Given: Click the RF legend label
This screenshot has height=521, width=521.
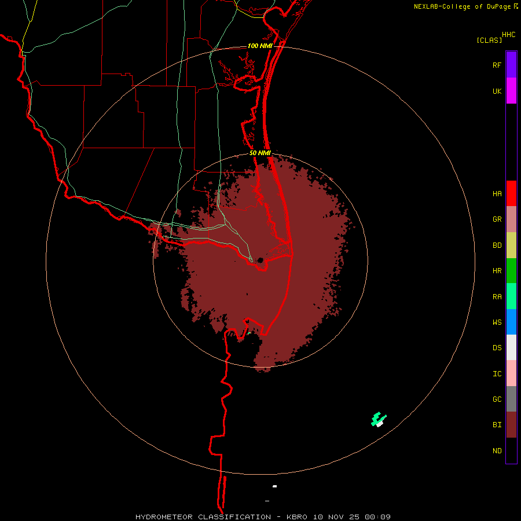Looking at the screenshot, I should point(497,65).
